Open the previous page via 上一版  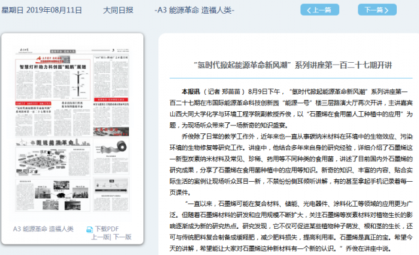tap(100, 237)
